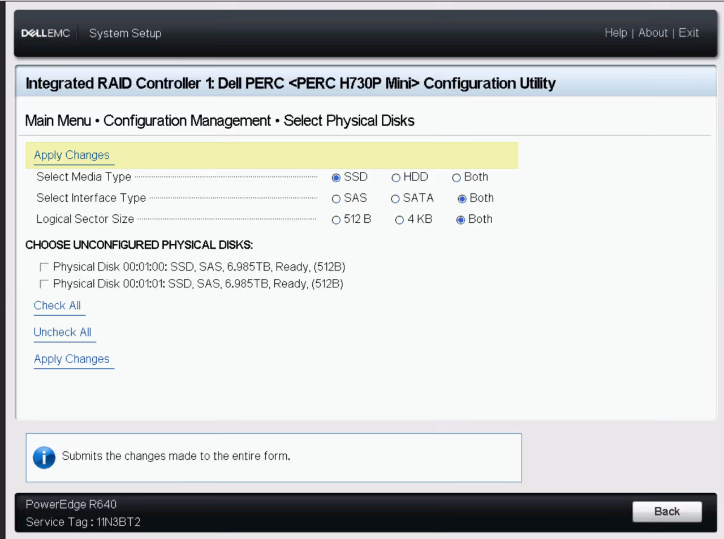Check Physical Disk 00:01:00 checkbox
Viewport: 724px width, 539px height.
tap(44, 267)
